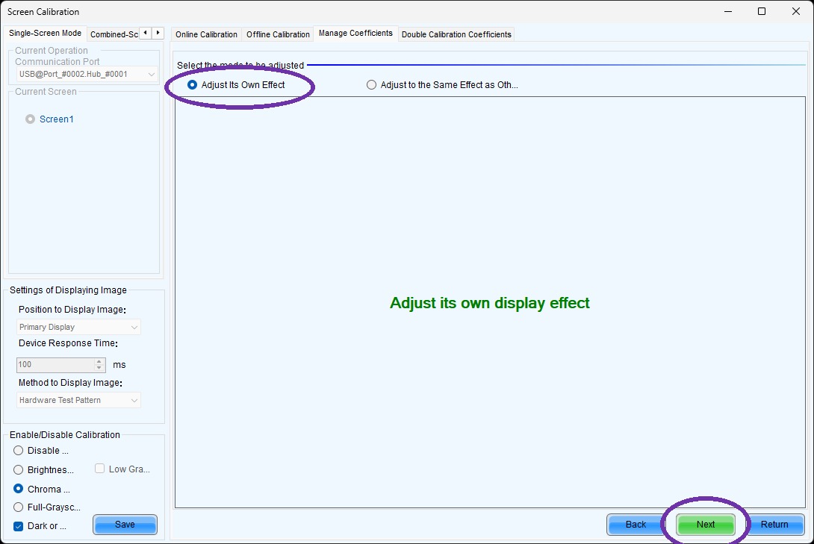Viewport: 814px width, 544px height.
Task: Toggle the Dark or... checkbox
Action: click(x=18, y=526)
